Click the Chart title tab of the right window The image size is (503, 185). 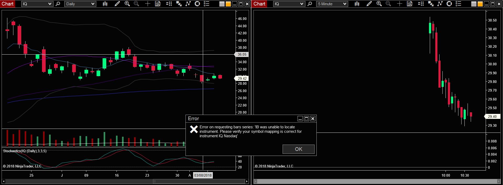259,4
